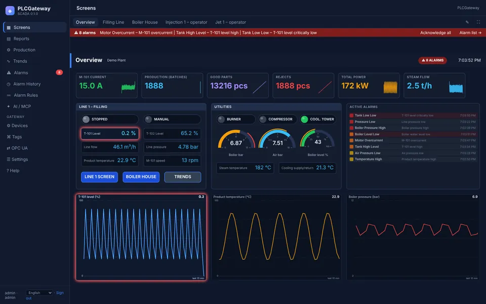Click the PLCGateway logo icon
Image resolution: width=486 pixels, height=304 pixels.
[10, 11]
